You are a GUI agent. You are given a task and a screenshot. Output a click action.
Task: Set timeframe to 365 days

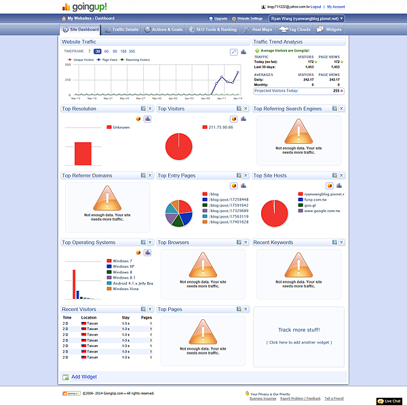(x=132, y=52)
